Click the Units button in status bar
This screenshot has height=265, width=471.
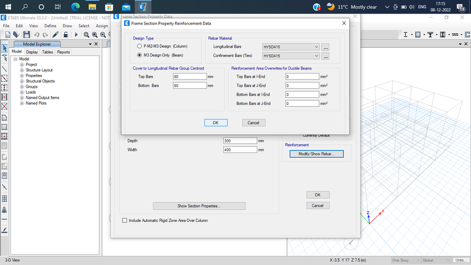click(461, 260)
